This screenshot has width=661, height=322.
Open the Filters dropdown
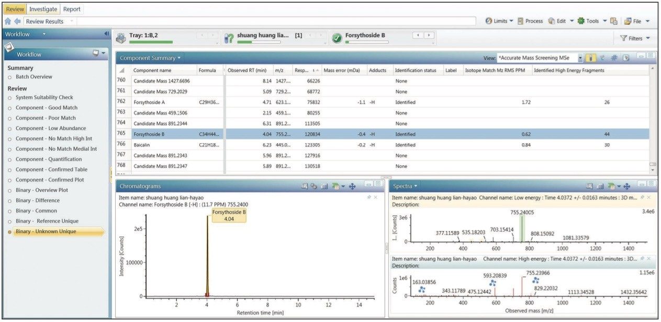point(648,38)
